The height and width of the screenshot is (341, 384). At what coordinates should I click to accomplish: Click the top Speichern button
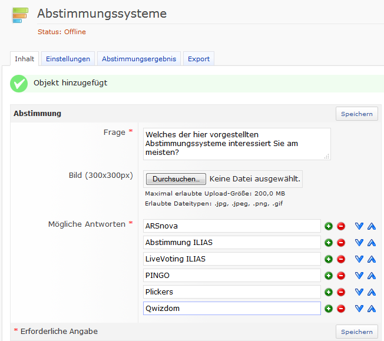(356, 114)
